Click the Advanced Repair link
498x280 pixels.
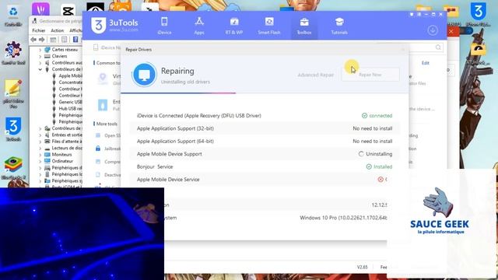tap(315, 75)
